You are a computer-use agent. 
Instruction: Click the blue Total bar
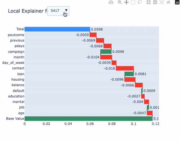coord(57,29)
